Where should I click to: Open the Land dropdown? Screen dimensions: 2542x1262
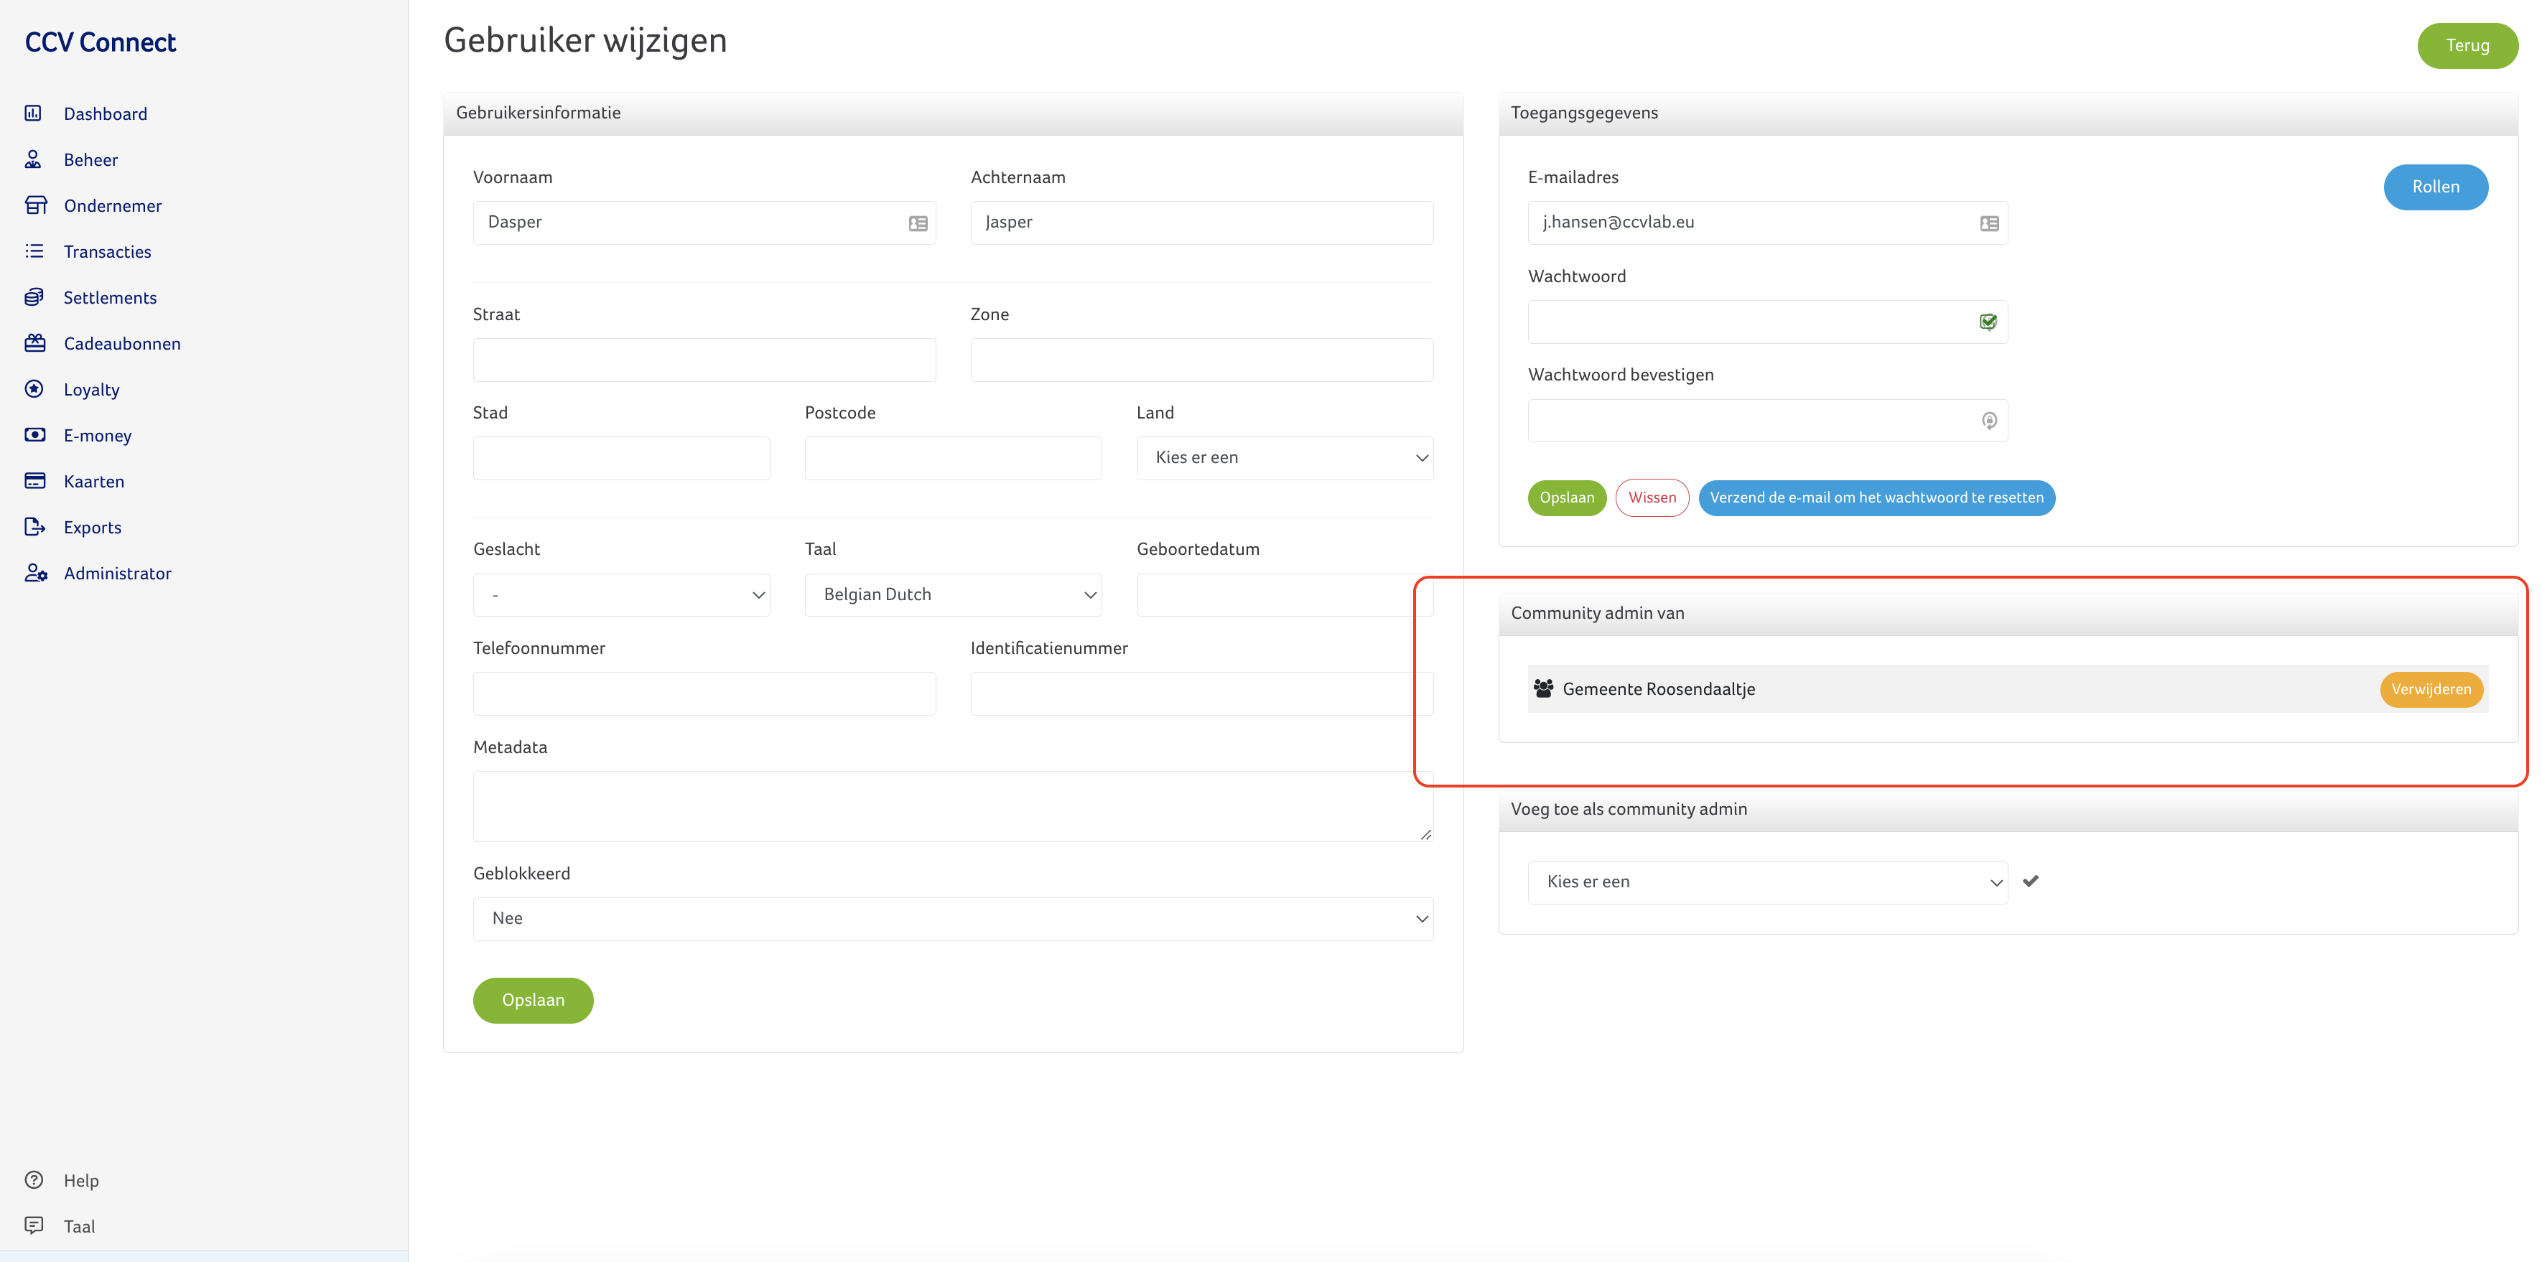click(1284, 458)
